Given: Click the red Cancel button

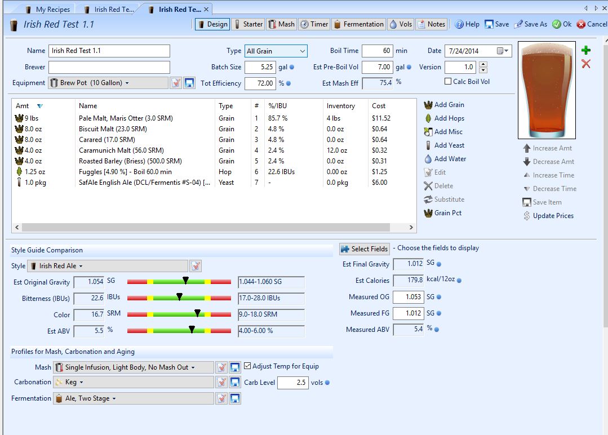Looking at the screenshot, I should [x=591, y=24].
